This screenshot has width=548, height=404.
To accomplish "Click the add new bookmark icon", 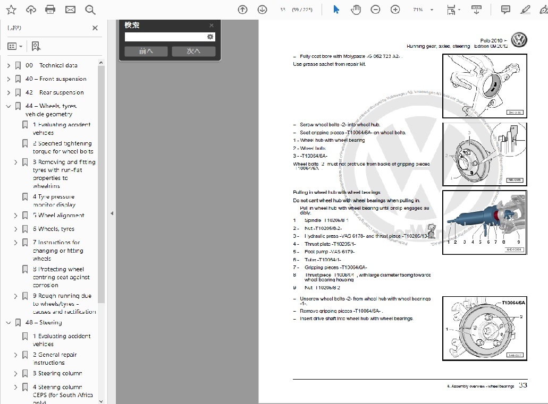I will (36, 46).
